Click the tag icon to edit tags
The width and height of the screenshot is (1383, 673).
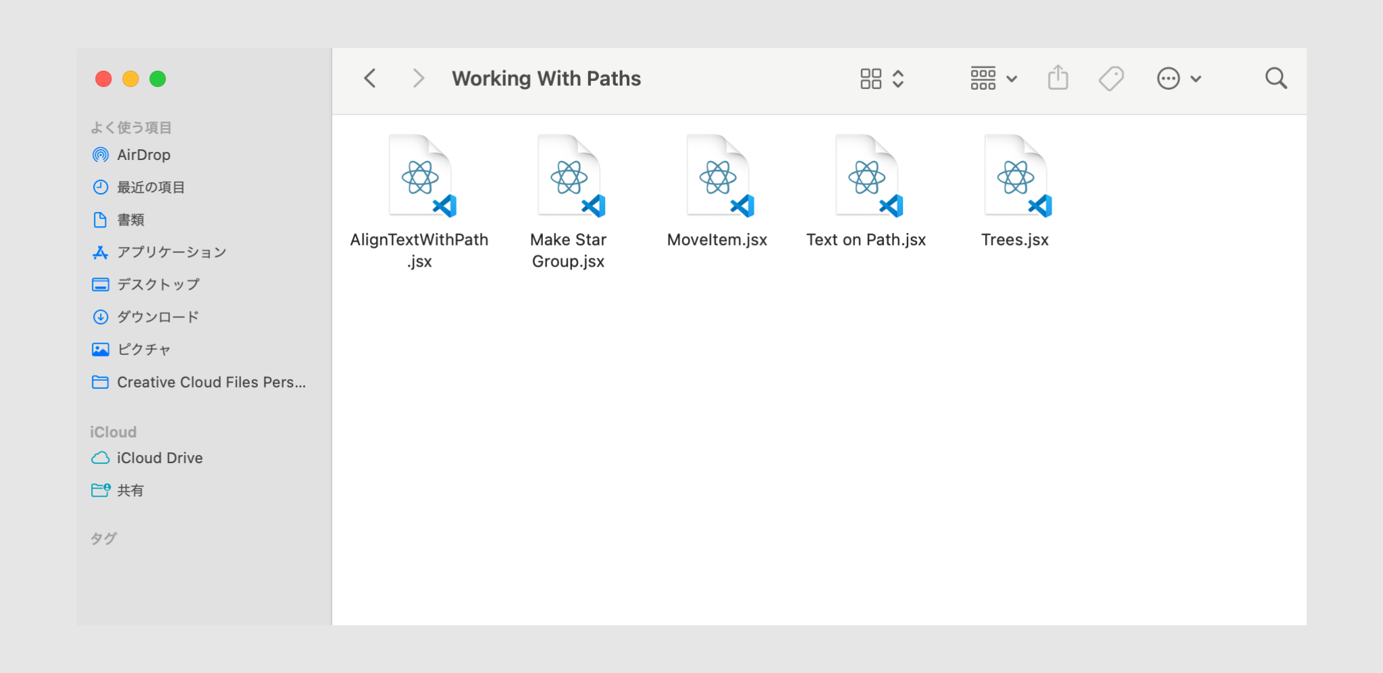click(x=1111, y=78)
